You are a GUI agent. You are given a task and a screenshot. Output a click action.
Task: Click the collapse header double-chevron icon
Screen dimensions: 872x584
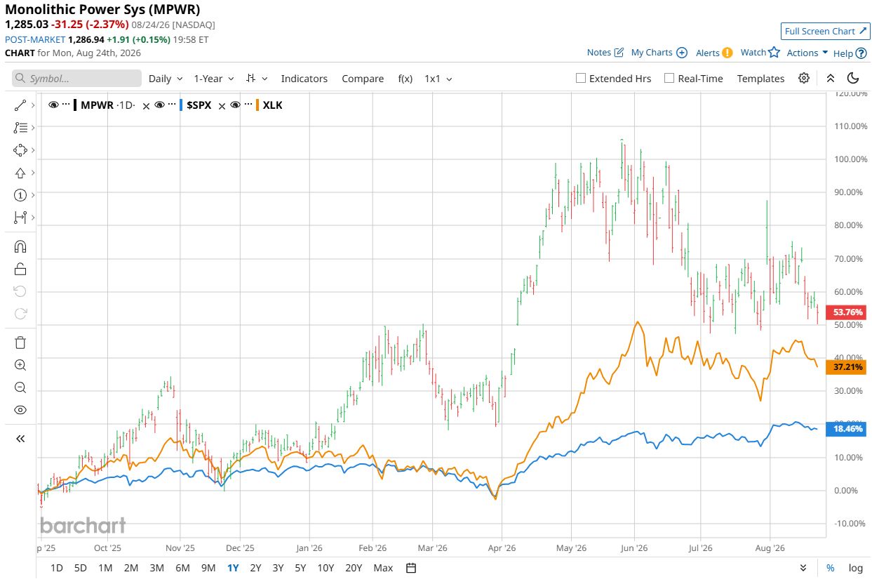click(831, 78)
